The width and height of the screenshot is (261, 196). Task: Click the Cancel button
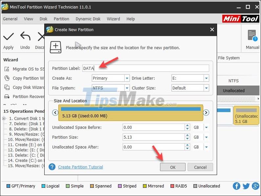(200, 167)
